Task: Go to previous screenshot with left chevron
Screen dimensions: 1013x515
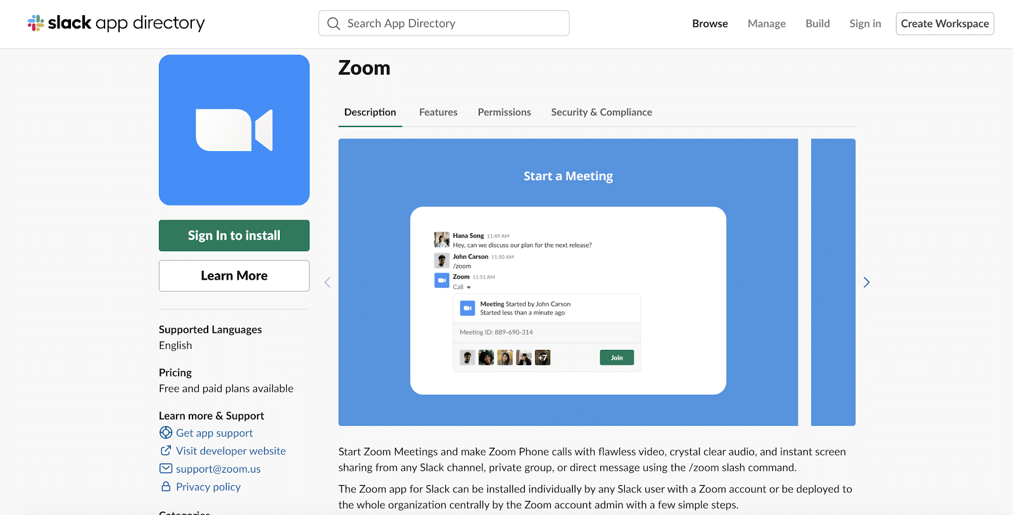Action: tap(327, 282)
